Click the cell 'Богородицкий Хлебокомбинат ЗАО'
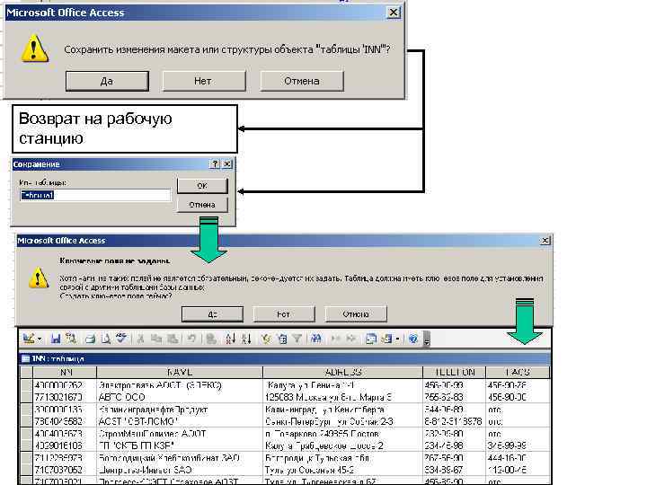The height and width of the screenshot is (485, 647). 180,458
